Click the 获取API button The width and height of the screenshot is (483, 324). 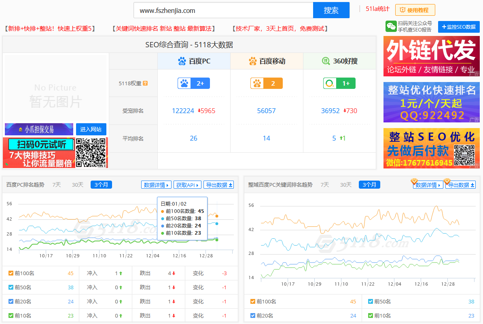coord(187,185)
